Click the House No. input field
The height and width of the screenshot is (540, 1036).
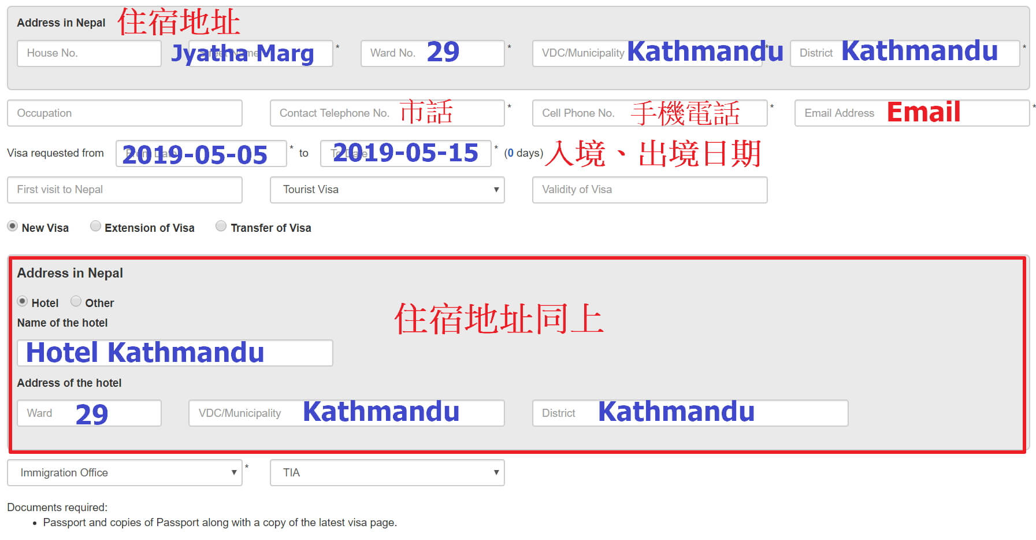pyautogui.click(x=88, y=53)
